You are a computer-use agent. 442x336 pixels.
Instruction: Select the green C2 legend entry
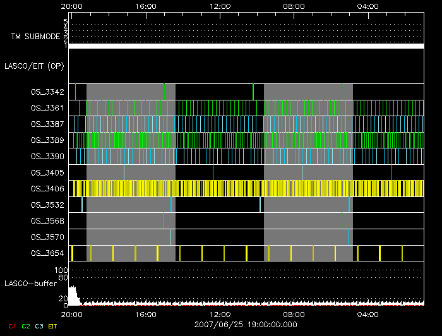tap(25, 326)
